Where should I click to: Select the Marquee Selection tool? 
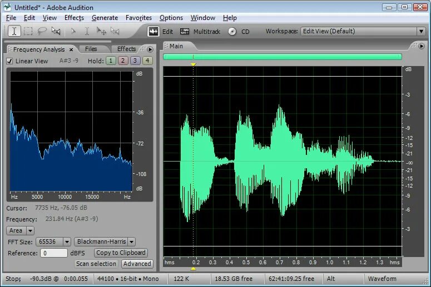coord(28,31)
